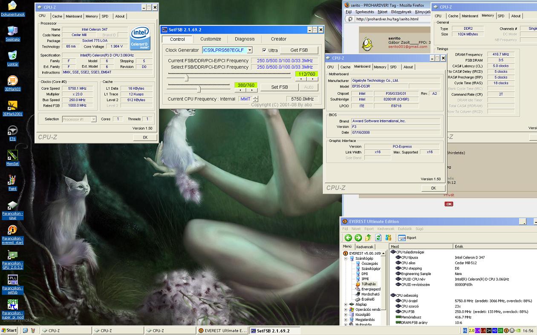Switch to Diagnosis tab in SetFSB
This screenshot has width=537, height=335.
245,39
